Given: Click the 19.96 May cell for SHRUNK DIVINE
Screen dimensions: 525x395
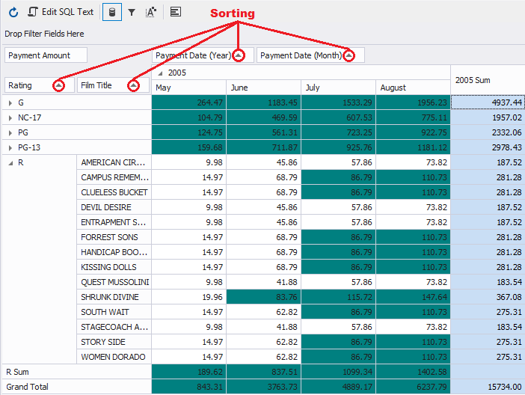Looking at the screenshot, I should [x=189, y=297].
